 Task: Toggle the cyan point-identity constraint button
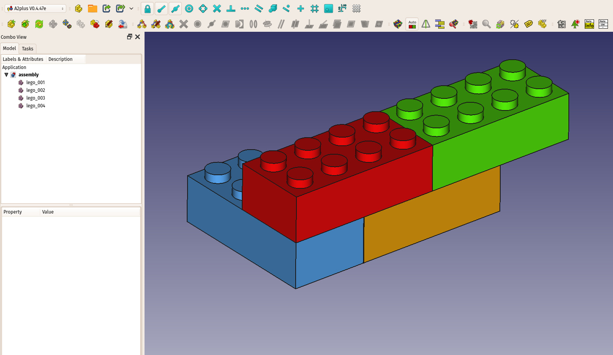(175, 9)
